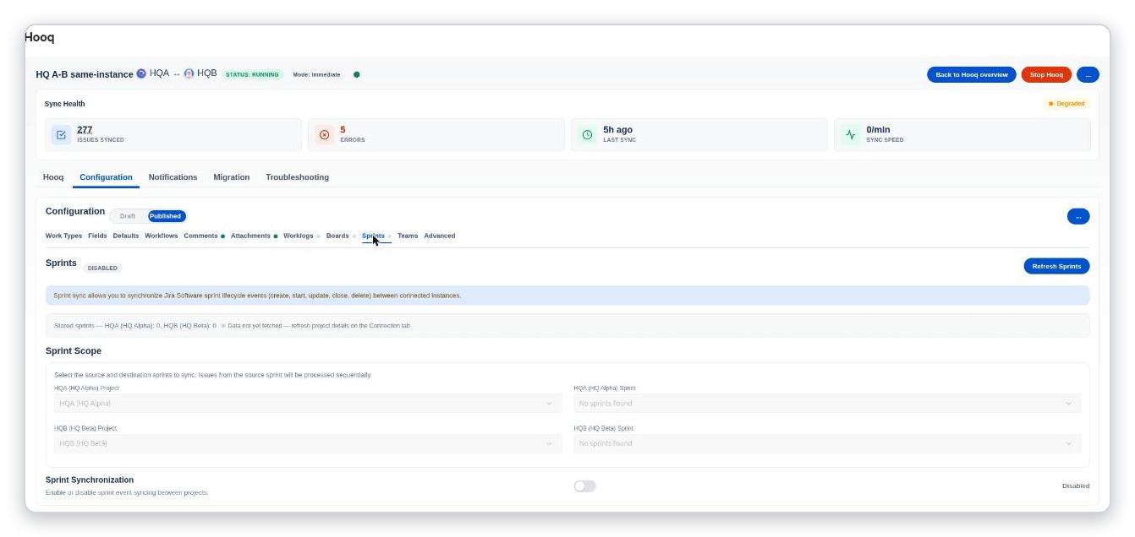Toggle the Sprint Synchronization switch
The height and width of the screenshot is (537, 1135).
(x=584, y=485)
